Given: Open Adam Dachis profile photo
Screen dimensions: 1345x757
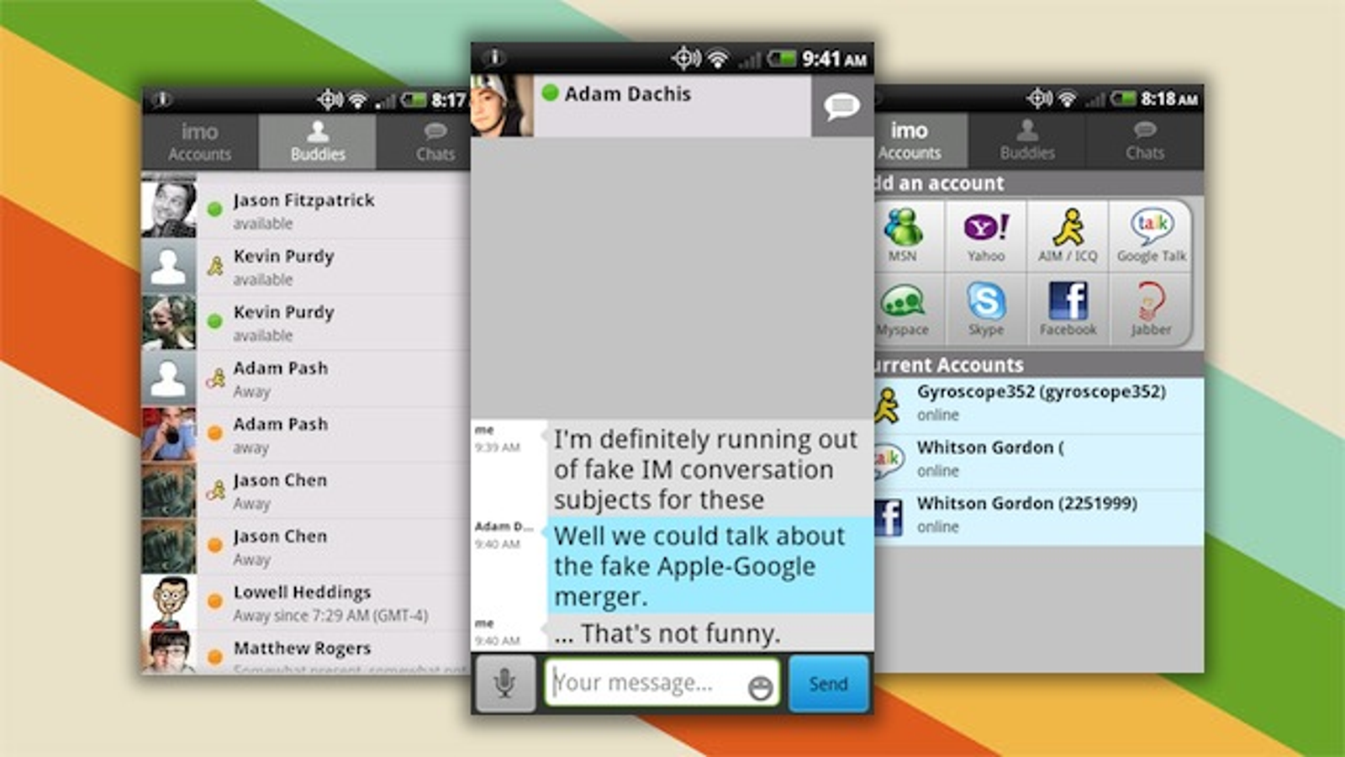Looking at the screenshot, I should click(x=502, y=105).
